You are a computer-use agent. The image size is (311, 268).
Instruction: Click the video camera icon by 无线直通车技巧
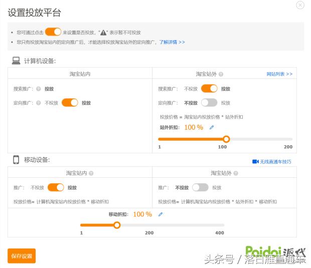pyautogui.click(x=255, y=162)
